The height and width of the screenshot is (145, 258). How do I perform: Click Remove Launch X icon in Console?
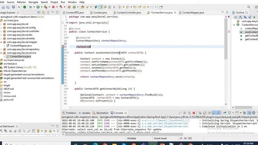[185, 113]
